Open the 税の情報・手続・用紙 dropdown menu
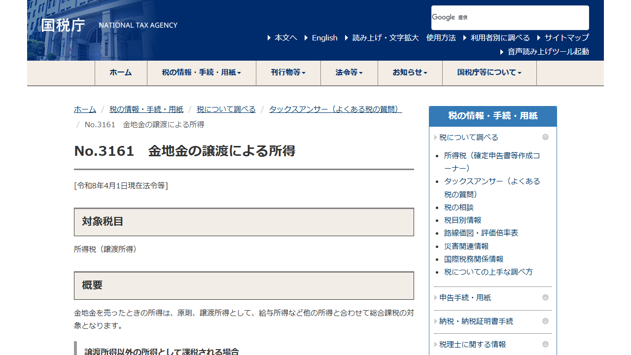 202,72
